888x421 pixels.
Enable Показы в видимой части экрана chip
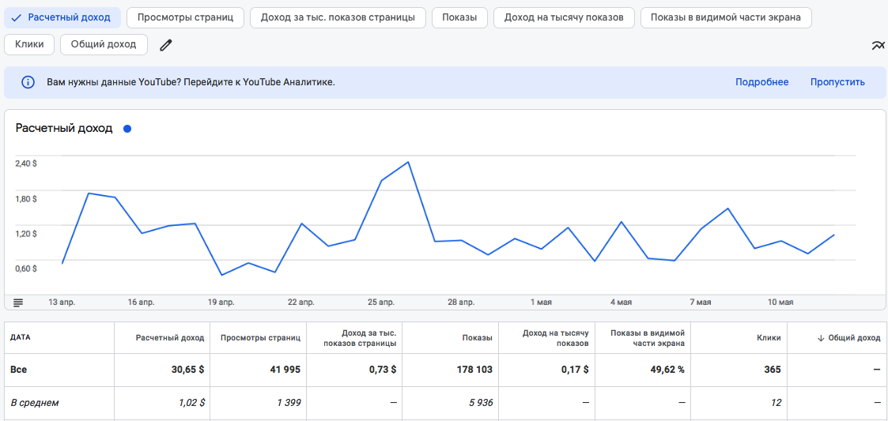click(x=725, y=17)
